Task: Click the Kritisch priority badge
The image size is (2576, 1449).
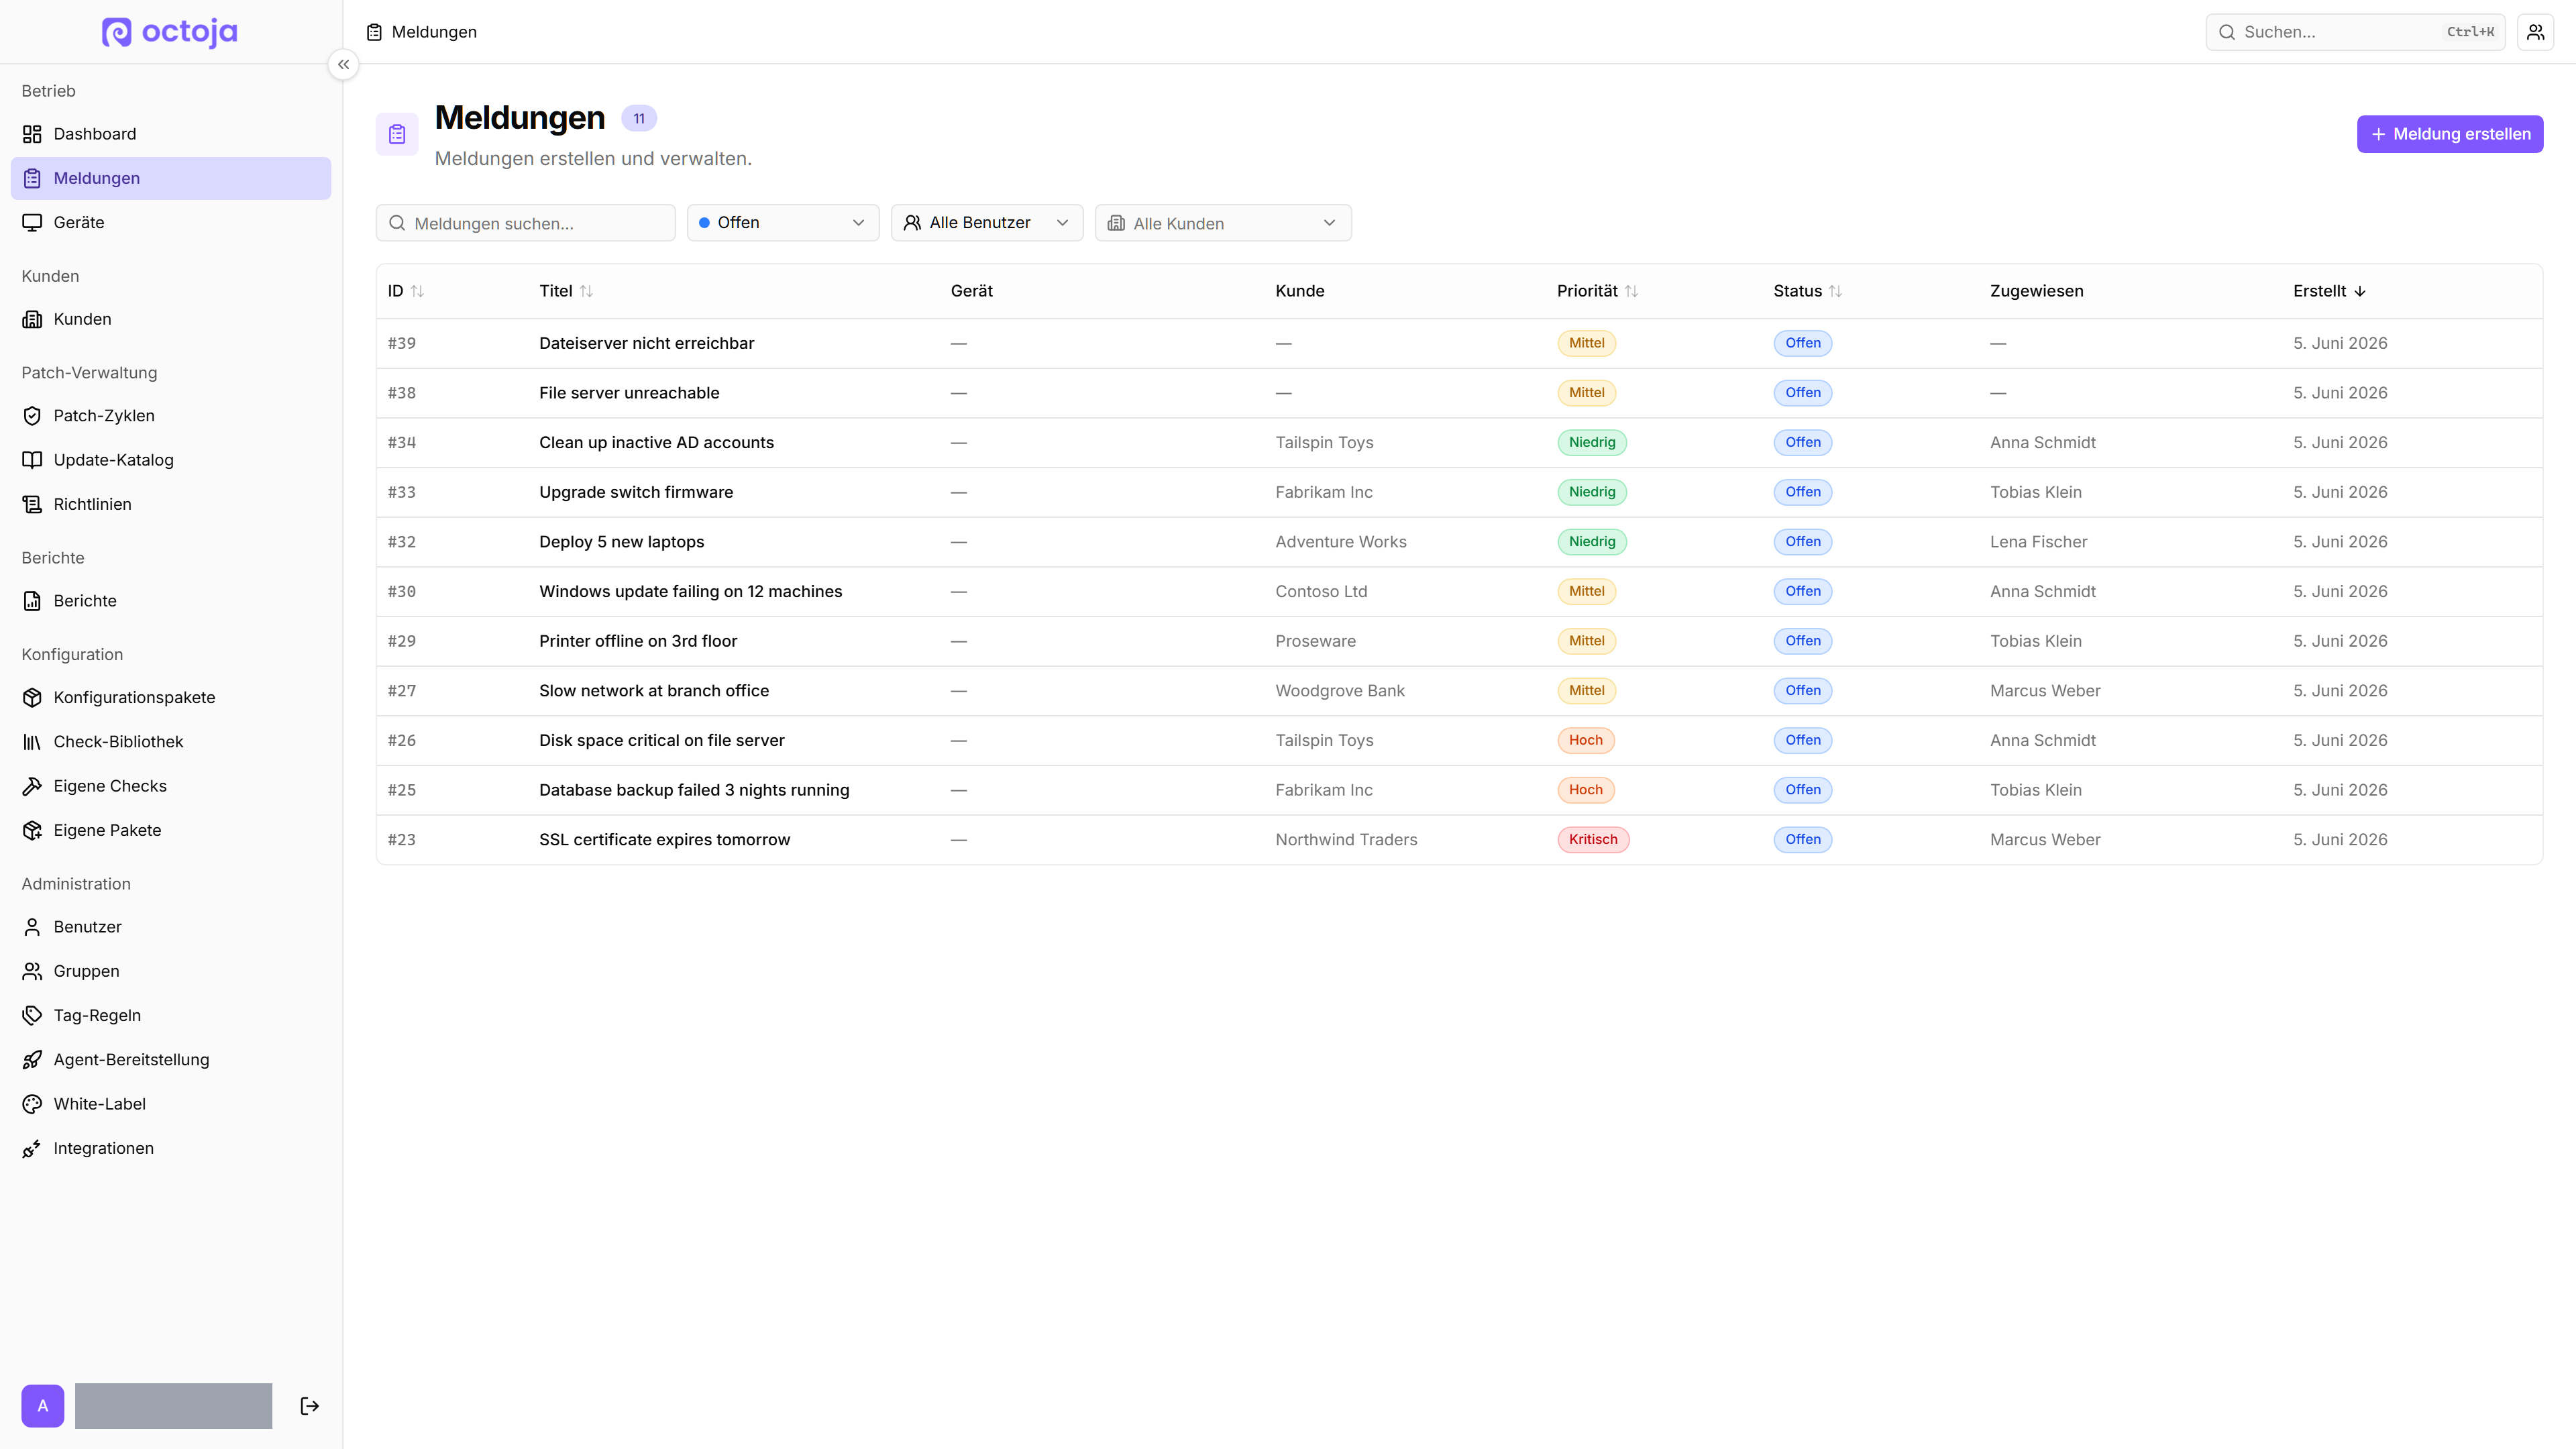Action: pos(1592,840)
